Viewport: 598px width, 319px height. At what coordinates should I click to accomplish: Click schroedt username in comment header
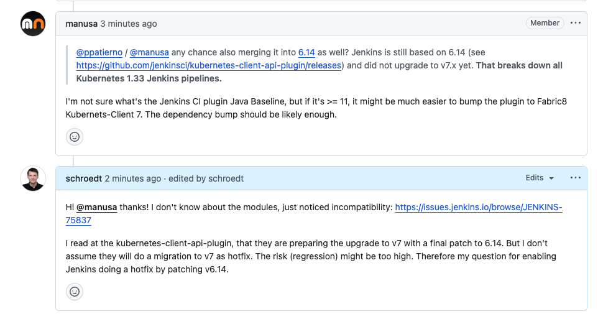pos(83,178)
